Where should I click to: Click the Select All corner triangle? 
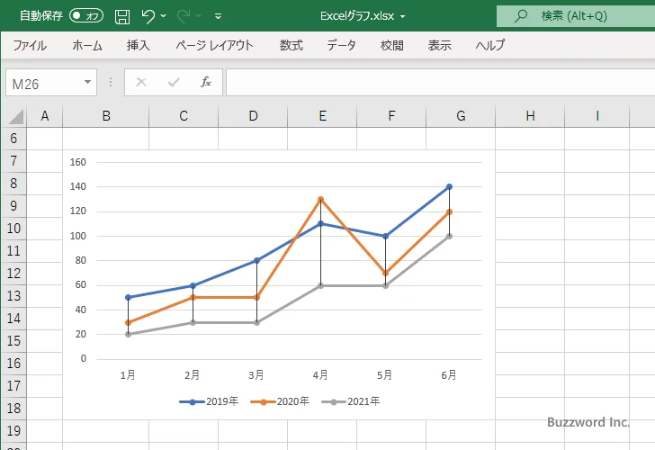[15, 116]
